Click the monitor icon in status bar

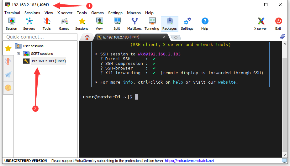(284, 161)
